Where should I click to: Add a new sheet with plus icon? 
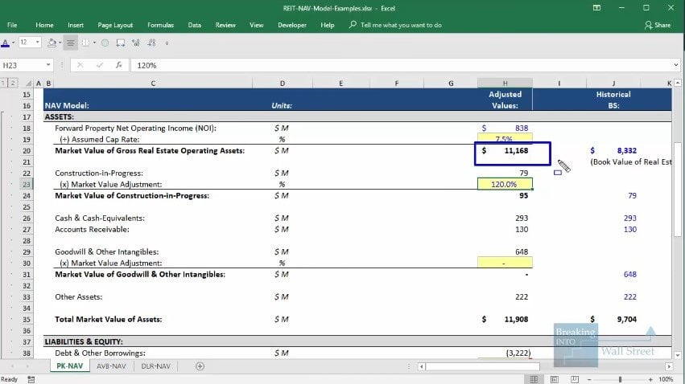200,366
